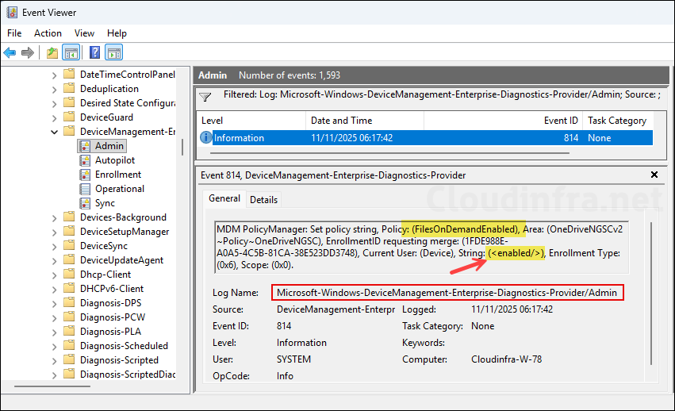The image size is (675, 411).
Task: Click the Up one level folder icon
Action: pos(52,52)
